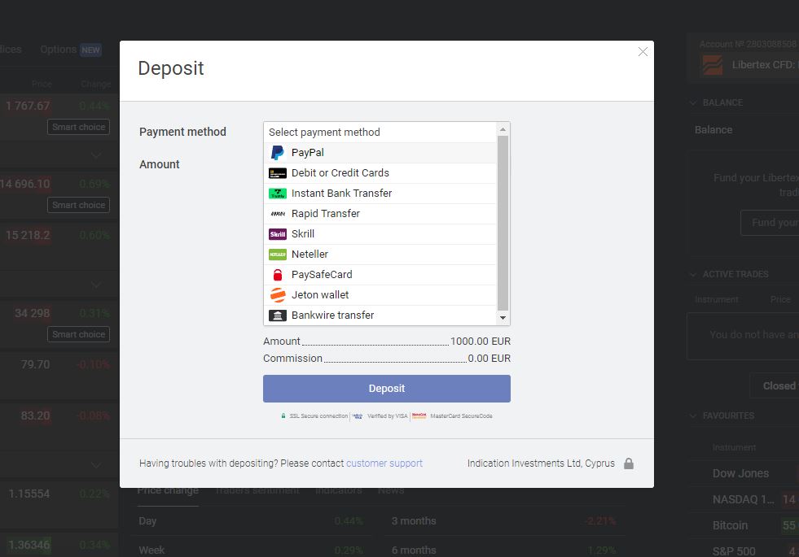The width and height of the screenshot is (799, 557).
Task: Click the Neteller logo icon
Action: tap(277, 255)
